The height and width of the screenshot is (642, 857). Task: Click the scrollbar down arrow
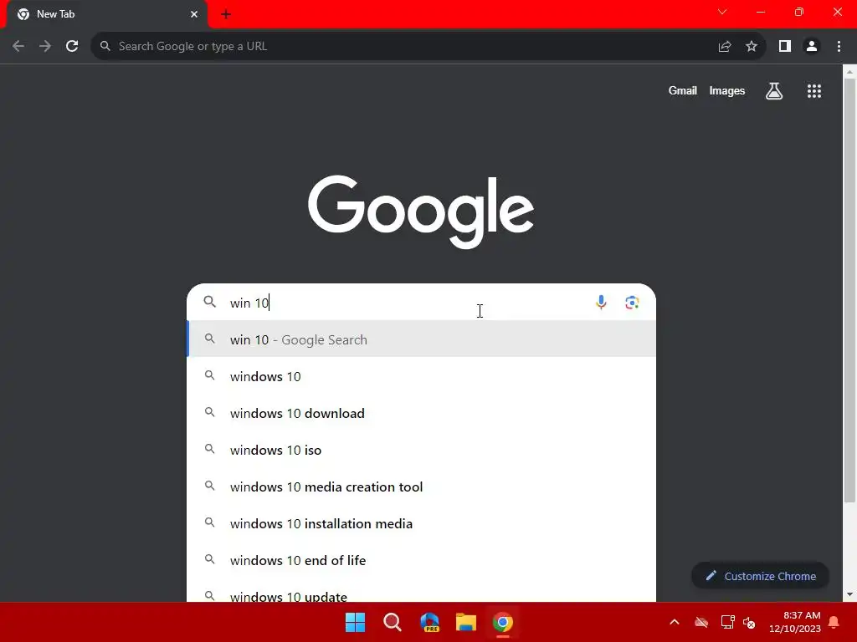pos(849,594)
